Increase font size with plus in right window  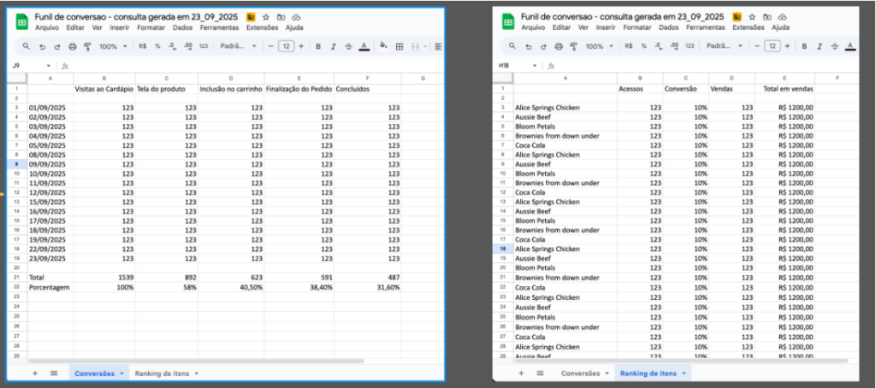point(788,46)
